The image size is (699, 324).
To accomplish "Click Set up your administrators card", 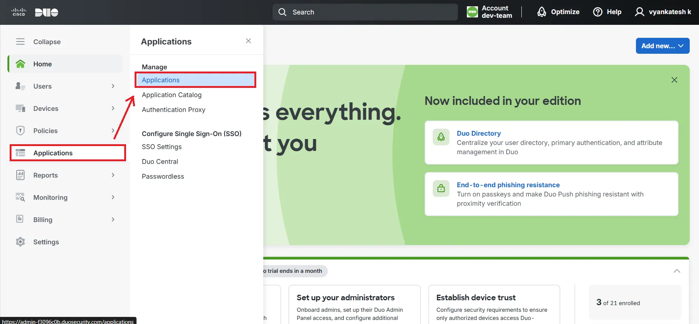I will click(x=355, y=305).
